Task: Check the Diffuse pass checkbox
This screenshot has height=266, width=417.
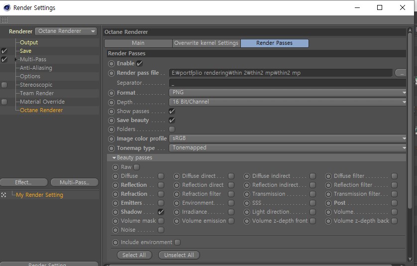Action: click(x=161, y=176)
